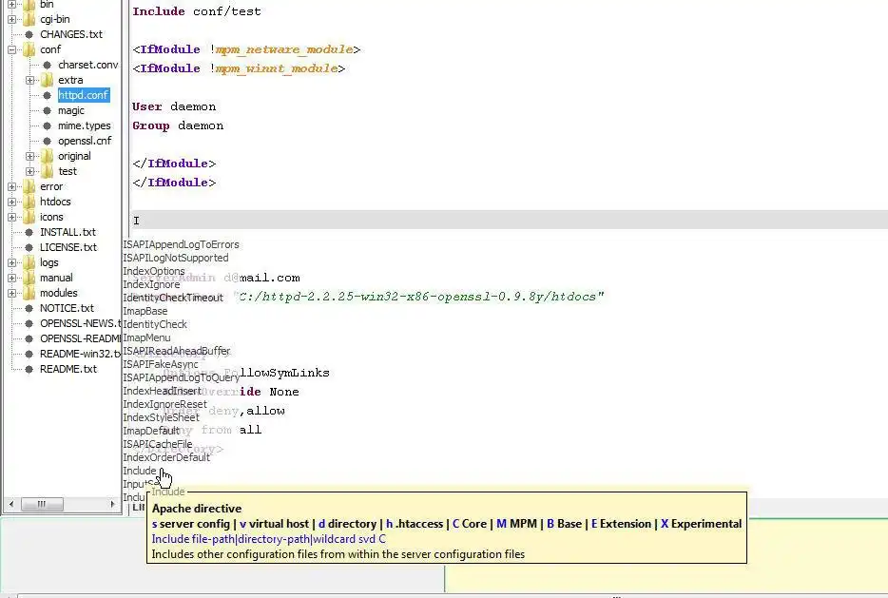Click the error folder icon

point(29,186)
